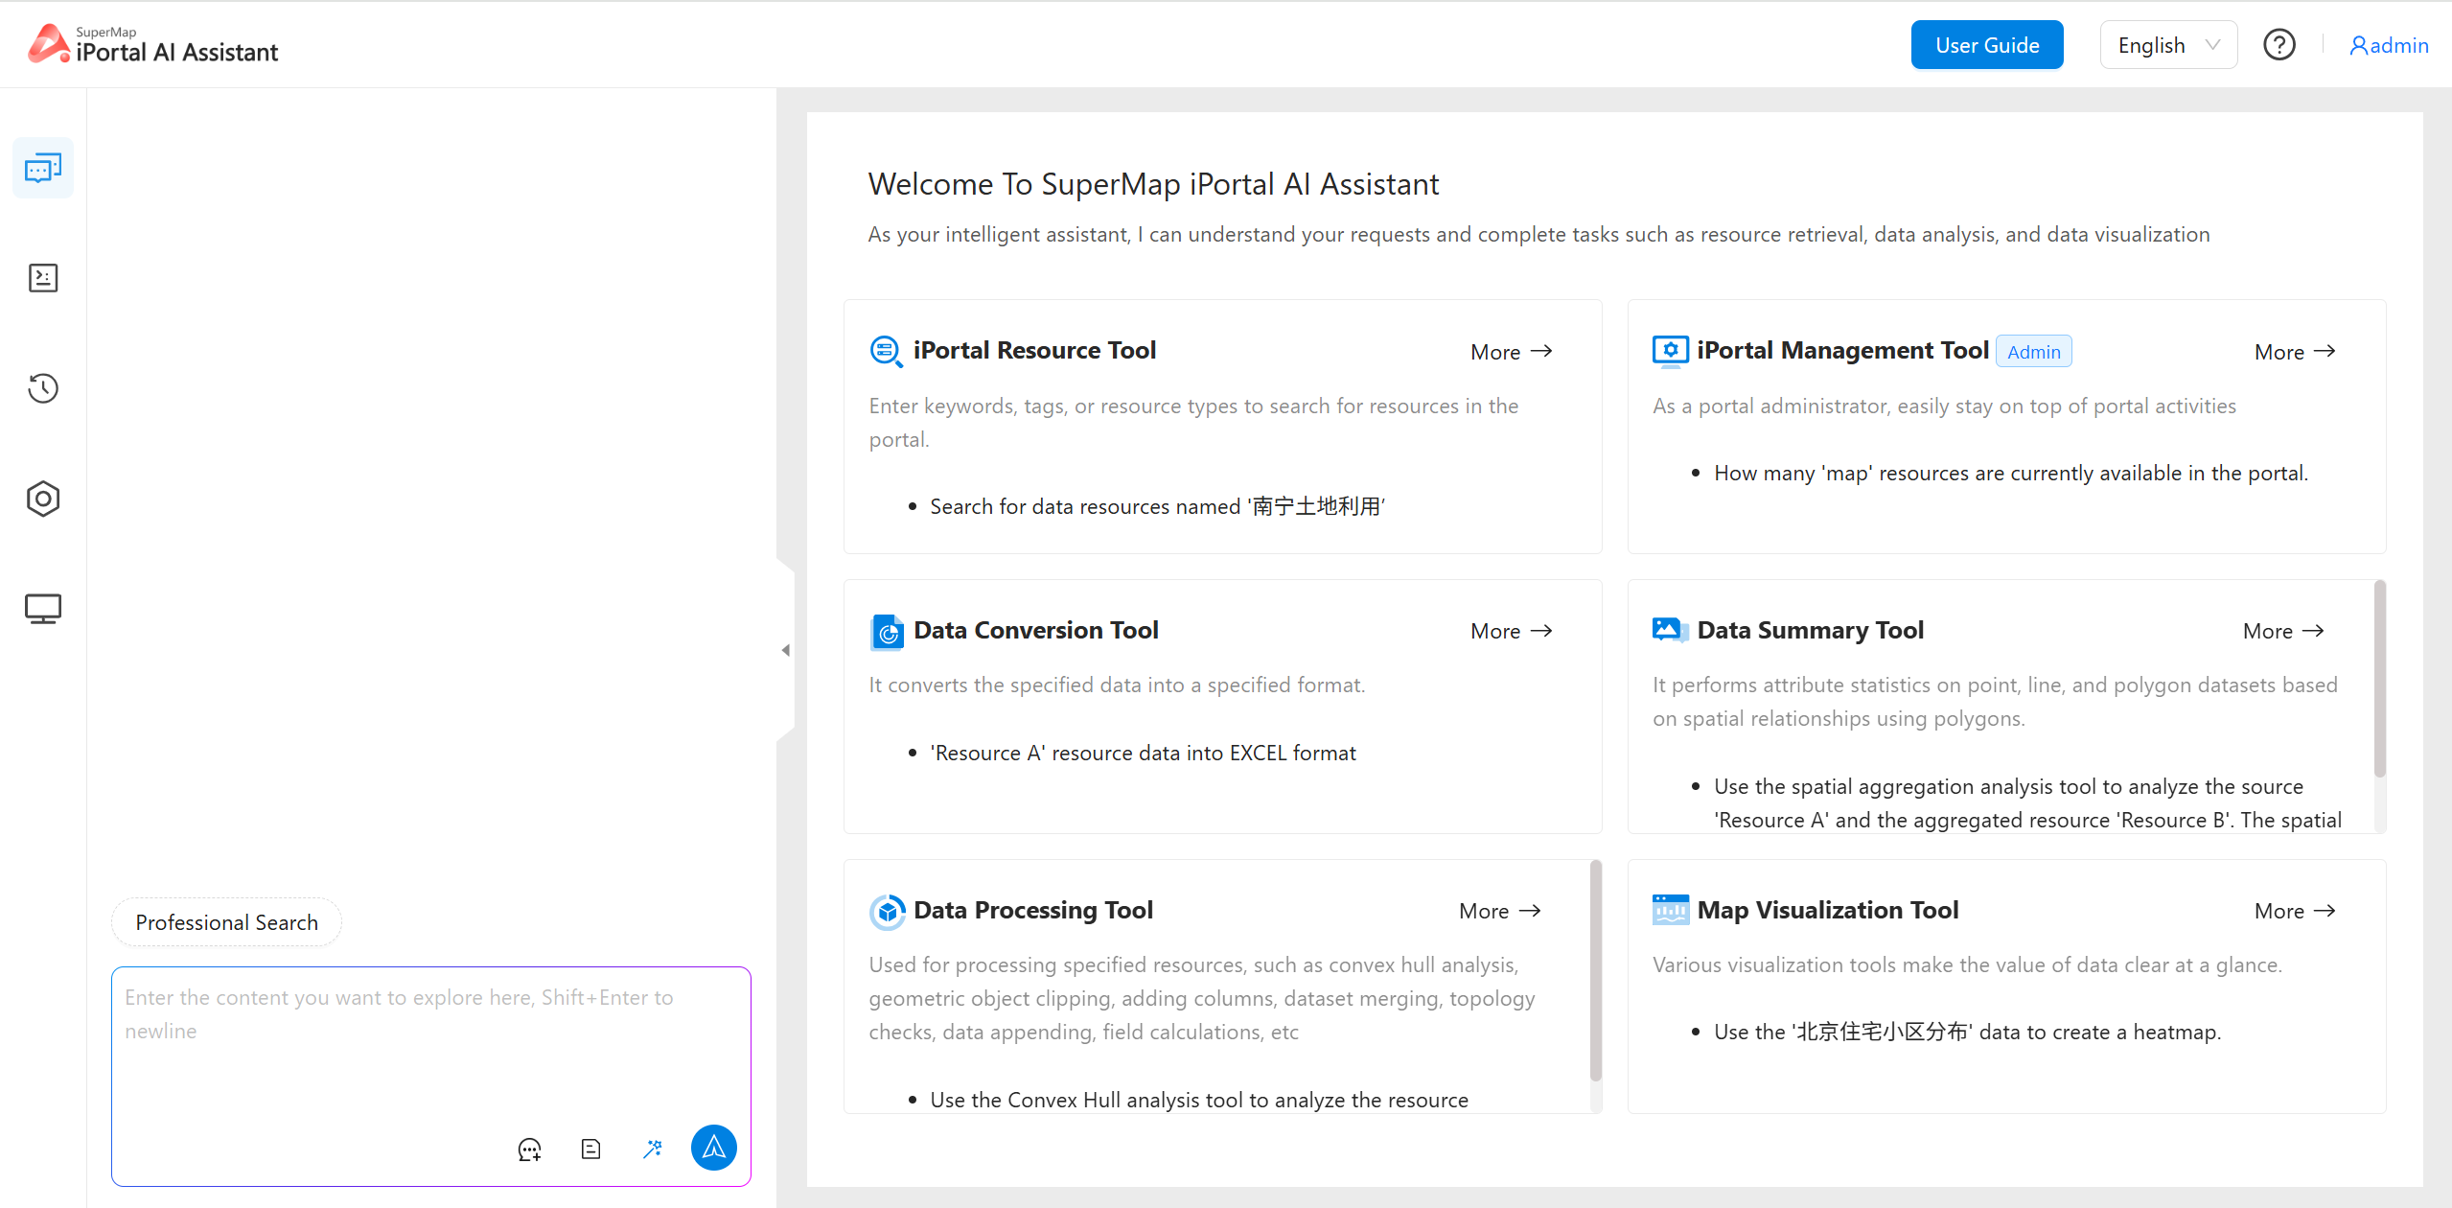Select the Convex Hull analysis example prompt

(x=1199, y=1100)
